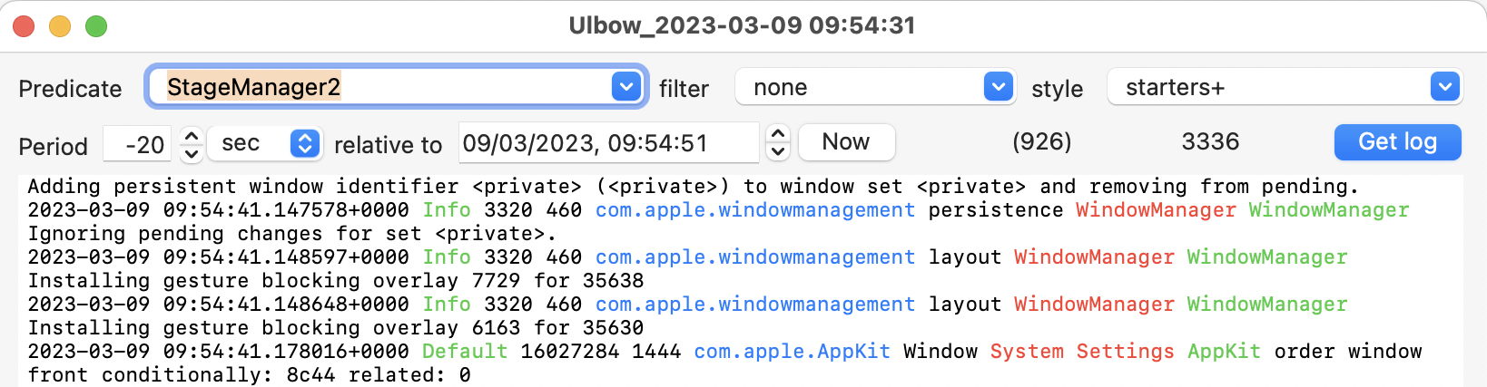Minimize the window using yellow button

click(60, 26)
